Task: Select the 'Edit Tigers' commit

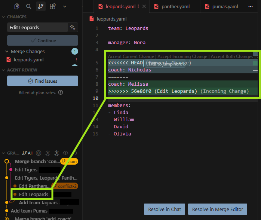Action: tap(26, 170)
